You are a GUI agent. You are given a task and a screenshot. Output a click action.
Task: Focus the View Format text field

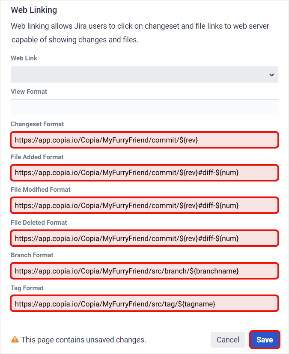(x=145, y=107)
